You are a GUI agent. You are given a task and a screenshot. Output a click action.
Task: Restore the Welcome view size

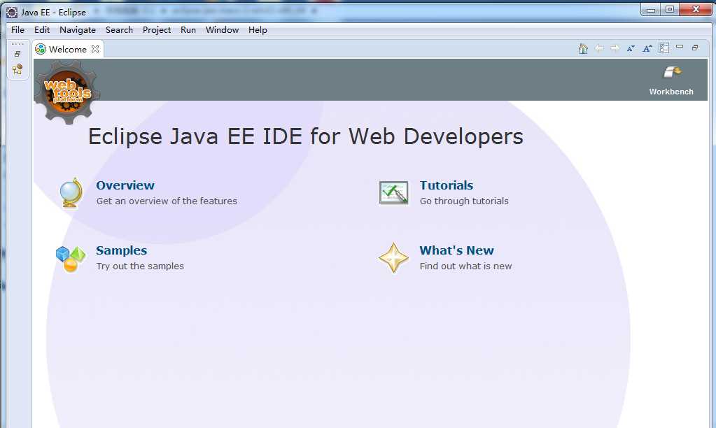(x=695, y=47)
